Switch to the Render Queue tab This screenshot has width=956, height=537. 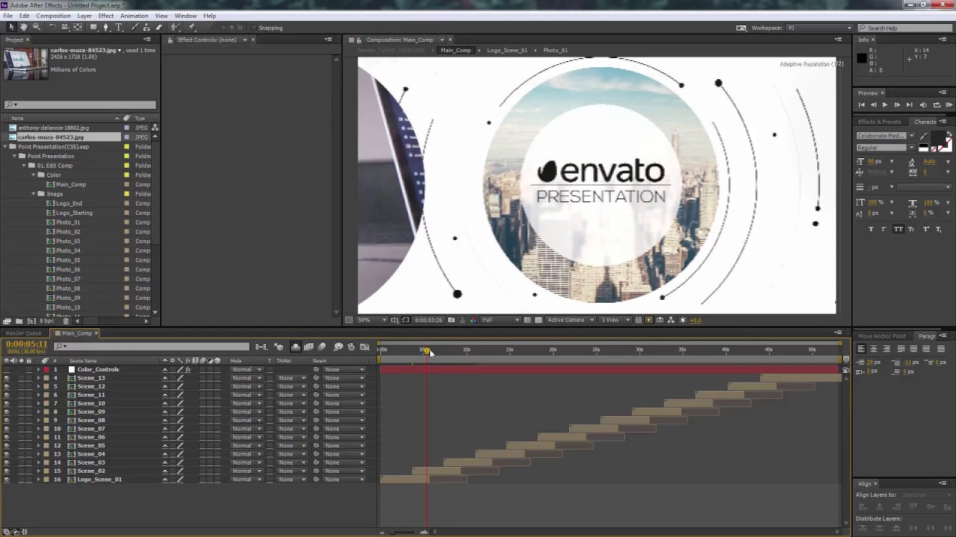point(24,333)
